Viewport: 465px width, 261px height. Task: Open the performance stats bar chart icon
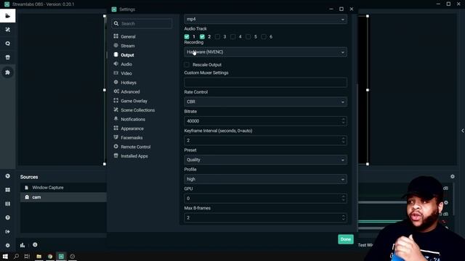click(x=23, y=245)
